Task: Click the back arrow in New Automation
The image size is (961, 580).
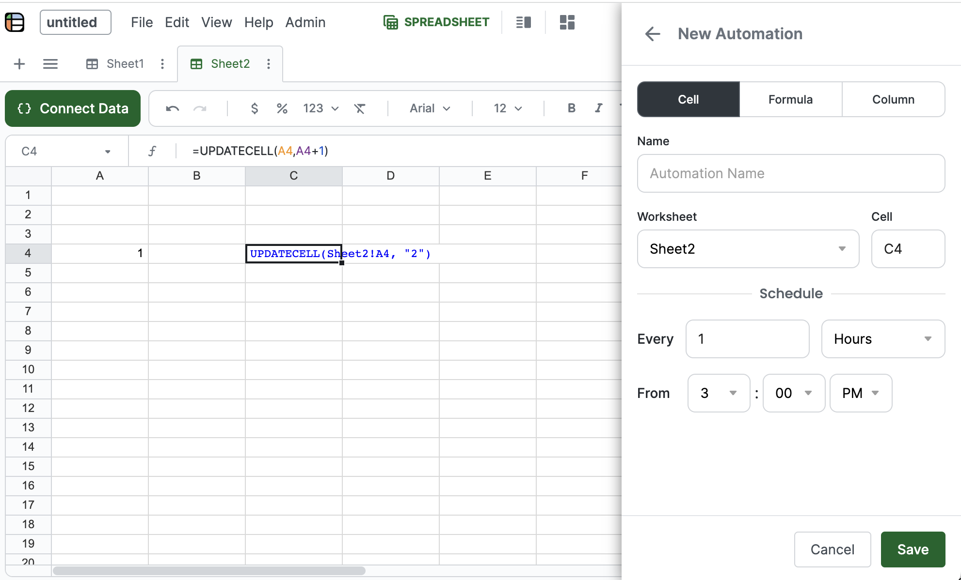Action: 653,34
